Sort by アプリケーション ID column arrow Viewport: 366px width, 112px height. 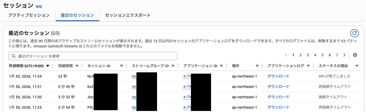click(x=221, y=66)
